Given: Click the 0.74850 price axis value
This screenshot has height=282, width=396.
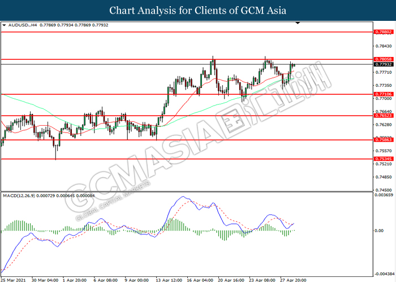Looking at the screenshot, I should click(x=384, y=177).
